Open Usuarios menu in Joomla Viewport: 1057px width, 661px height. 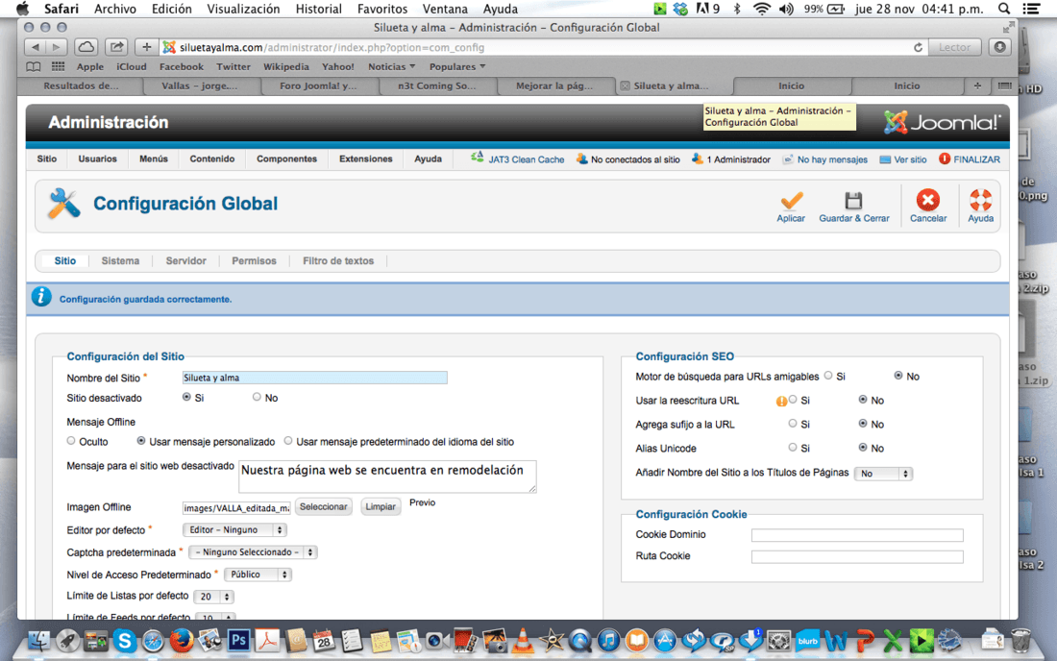pos(97,159)
